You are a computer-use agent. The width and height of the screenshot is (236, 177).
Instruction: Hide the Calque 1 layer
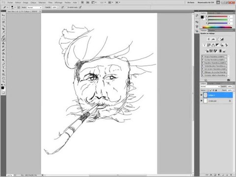(202, 95)
